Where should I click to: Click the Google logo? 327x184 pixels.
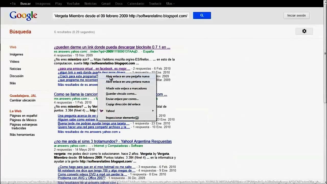click(24, 16)
